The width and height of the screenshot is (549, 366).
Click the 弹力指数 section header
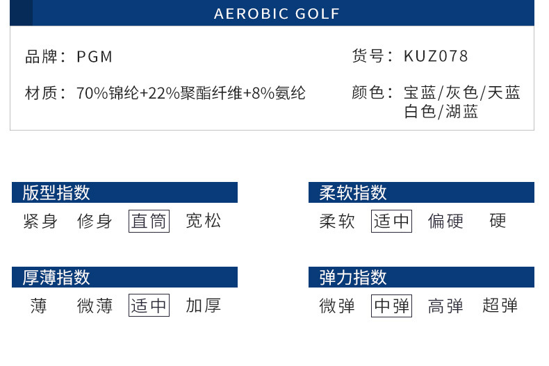[x=353, y=277]
